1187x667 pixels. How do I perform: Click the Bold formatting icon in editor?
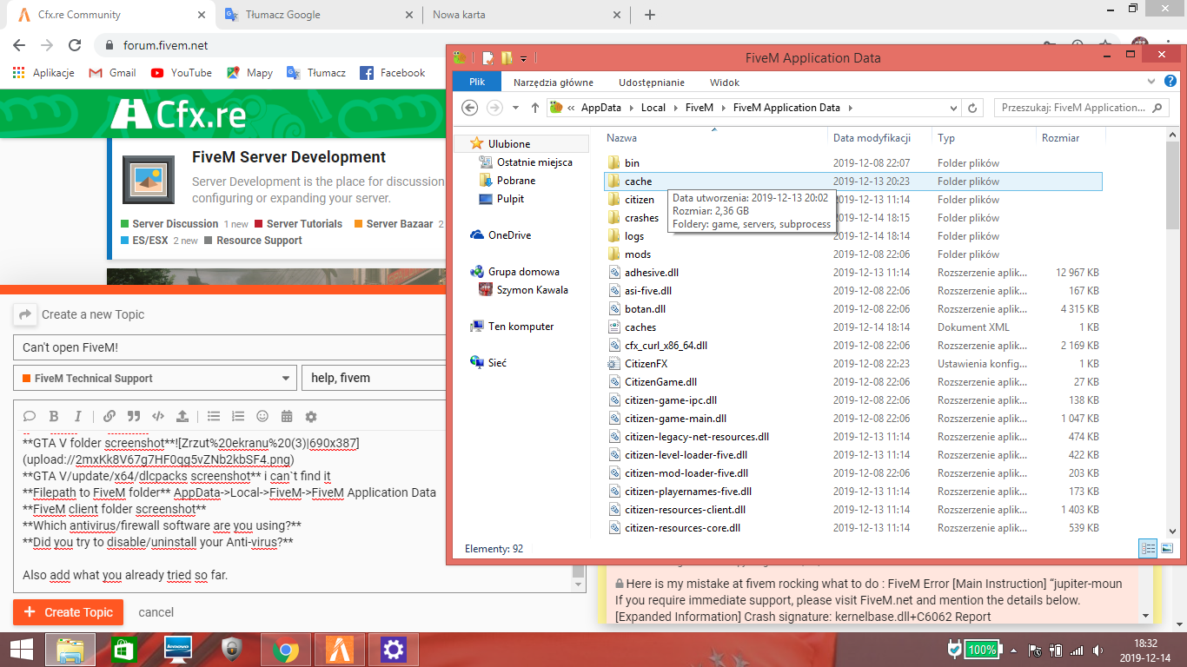pos(54,416)
